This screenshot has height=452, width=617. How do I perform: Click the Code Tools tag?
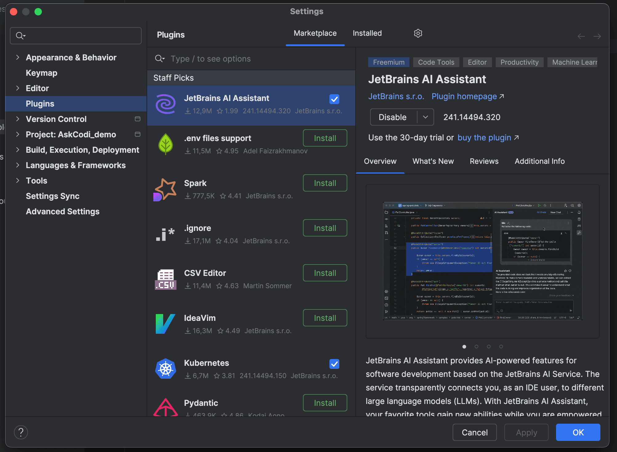pos(436,62)
